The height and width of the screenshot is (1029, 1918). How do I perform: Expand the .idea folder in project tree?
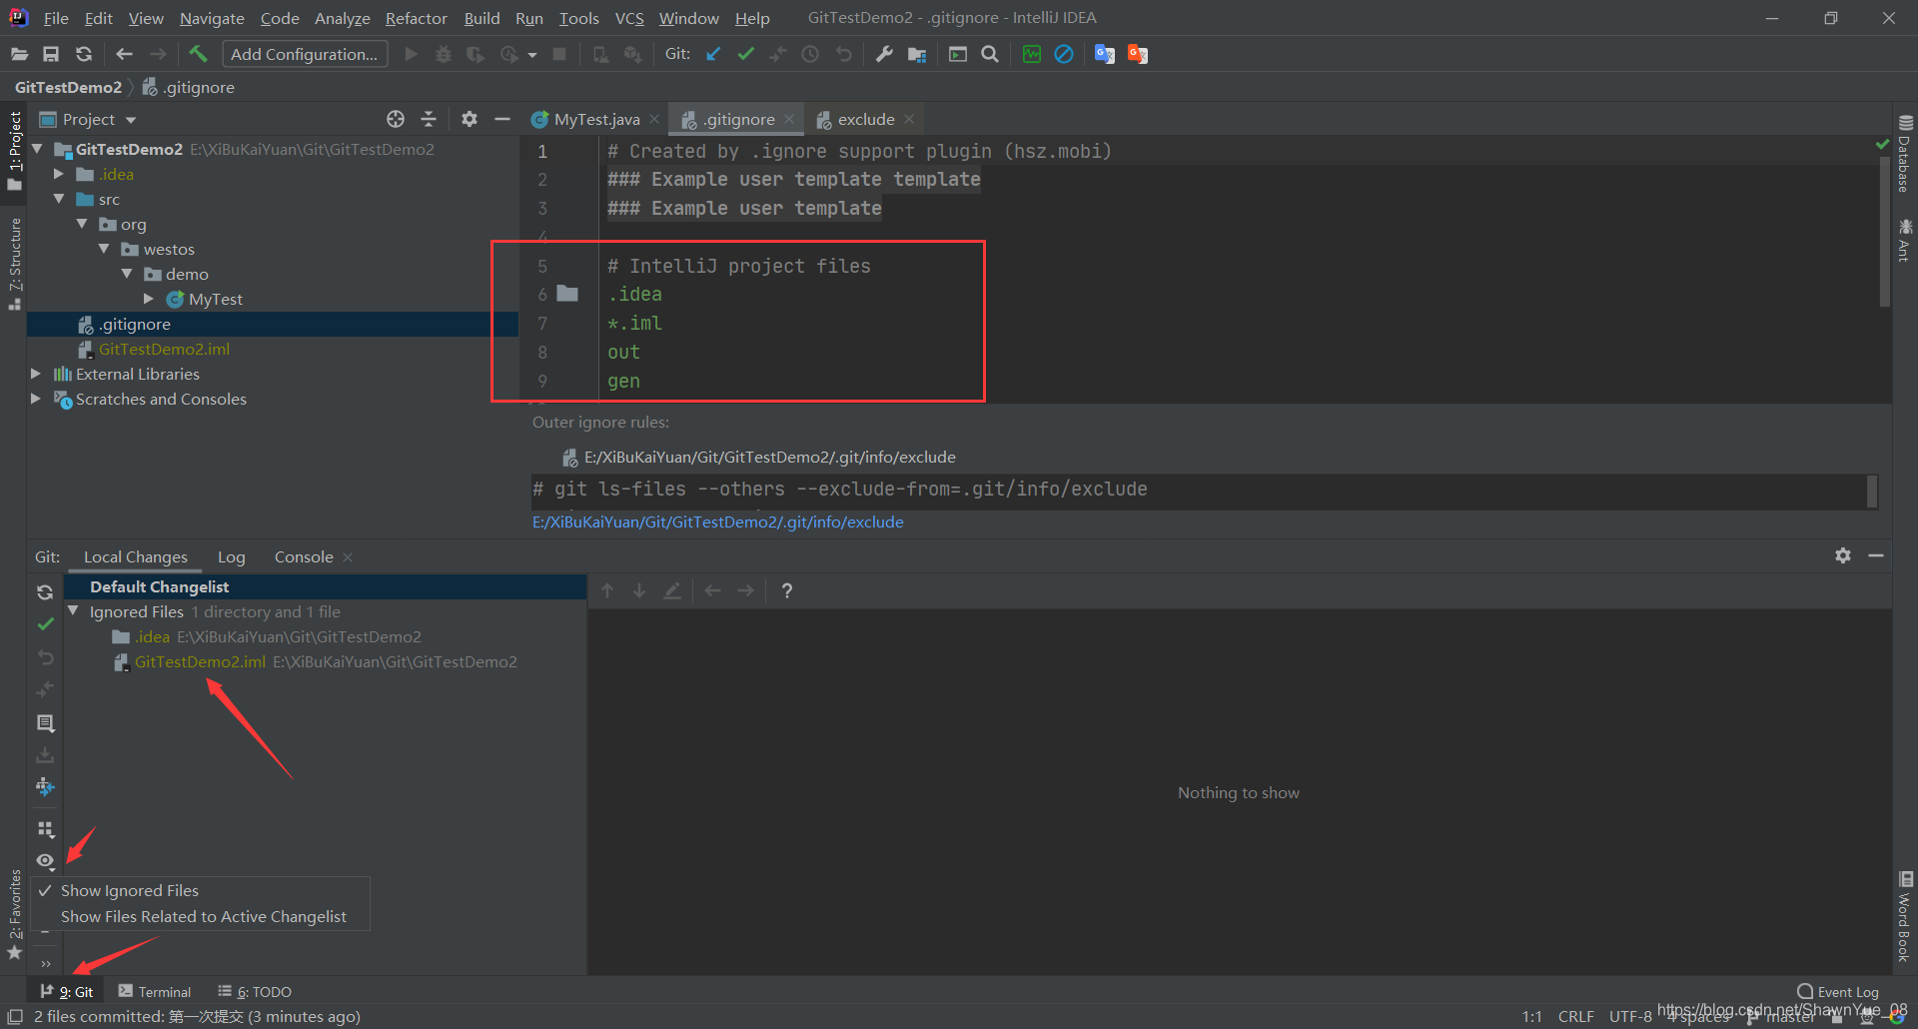point(59,174)
